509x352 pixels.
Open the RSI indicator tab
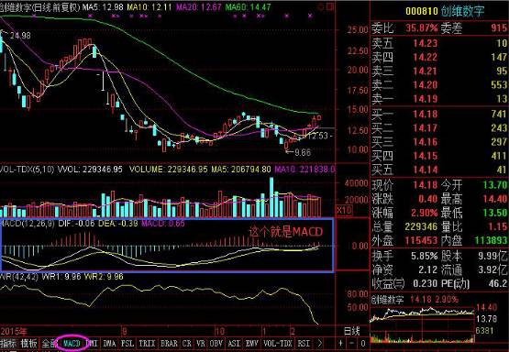click(x=304, y=343)
